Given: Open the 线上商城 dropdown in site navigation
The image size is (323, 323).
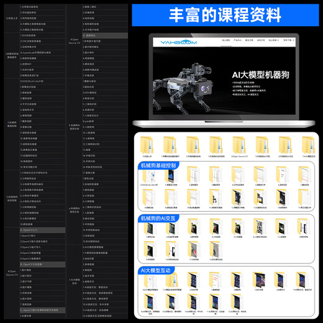Looking at the screenshot, I should pyautogui.click(x=274, y=40).
